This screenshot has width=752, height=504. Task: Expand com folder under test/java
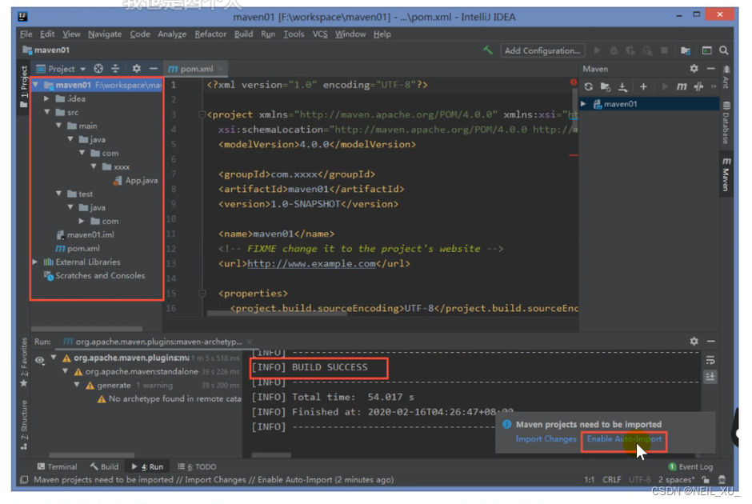click(x=82, y=221)
